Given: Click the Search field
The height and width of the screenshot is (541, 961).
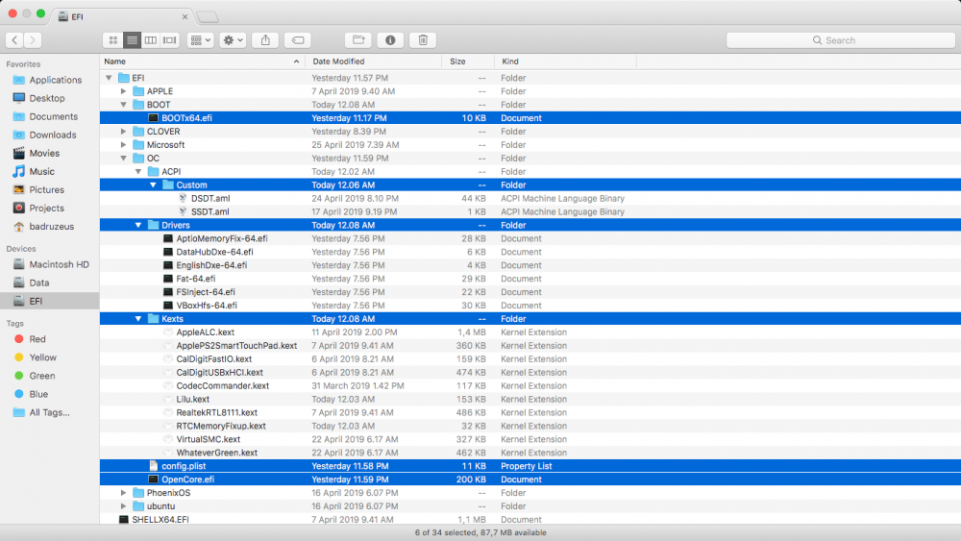Looking at the screenshot, I should [x=840, y=40].
